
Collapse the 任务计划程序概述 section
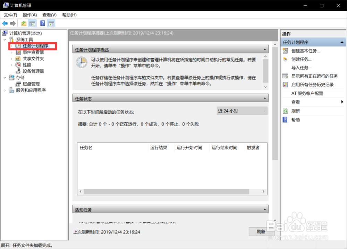265,49
